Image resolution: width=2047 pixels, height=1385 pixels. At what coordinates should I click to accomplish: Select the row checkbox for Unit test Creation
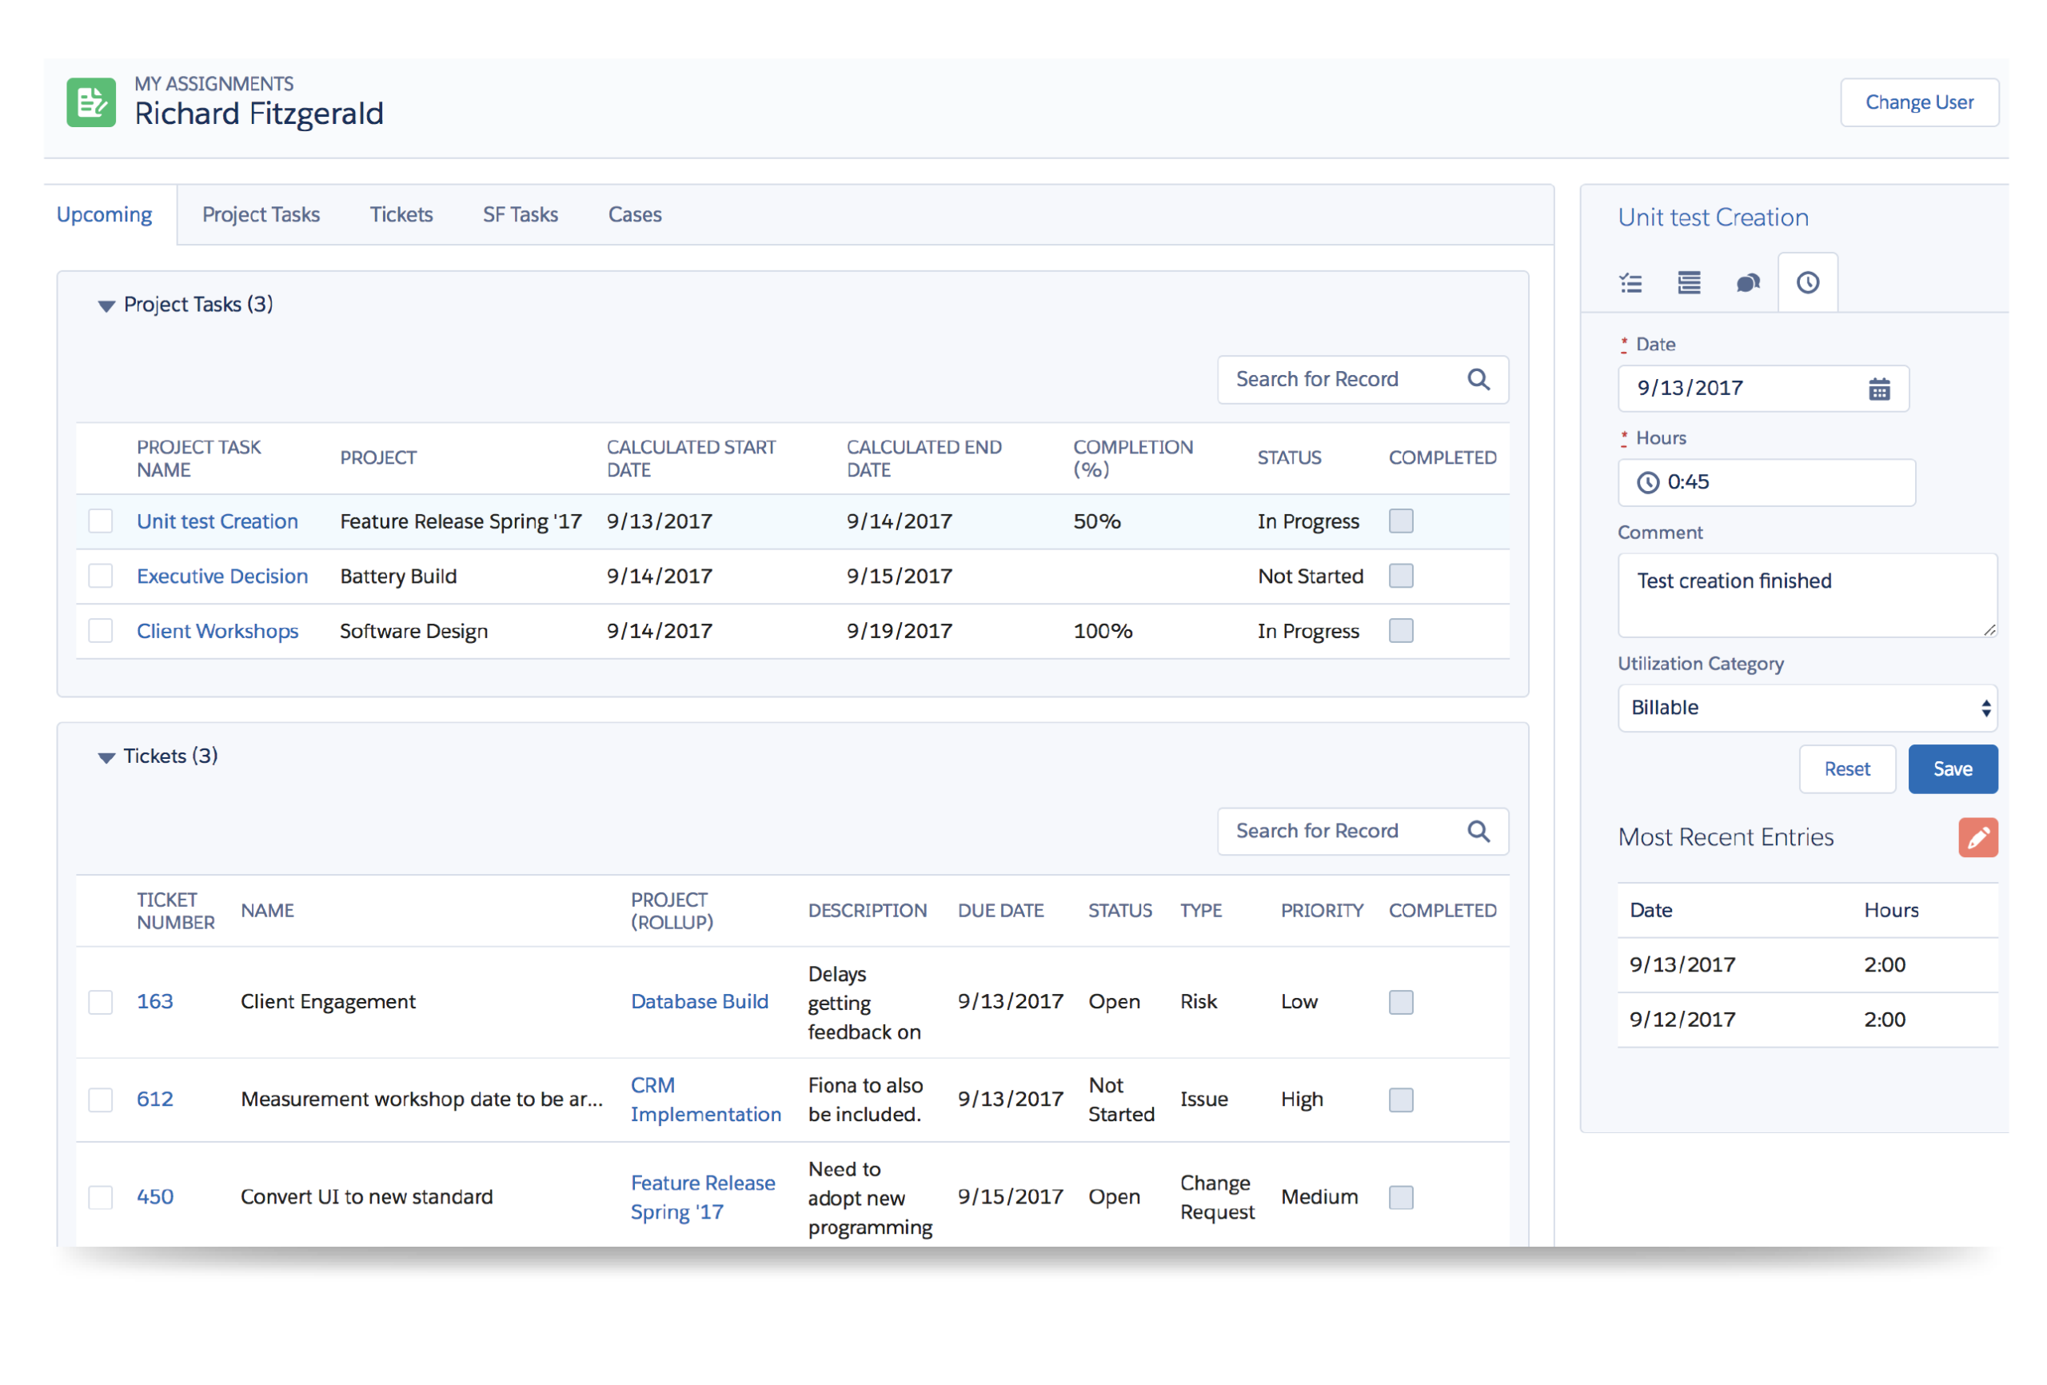click(101, 521)
